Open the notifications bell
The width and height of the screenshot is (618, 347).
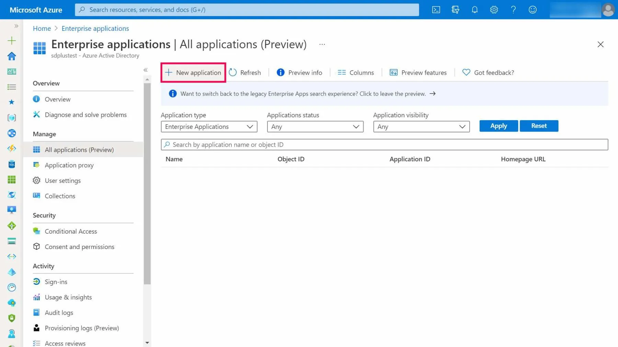click(474, 10)
